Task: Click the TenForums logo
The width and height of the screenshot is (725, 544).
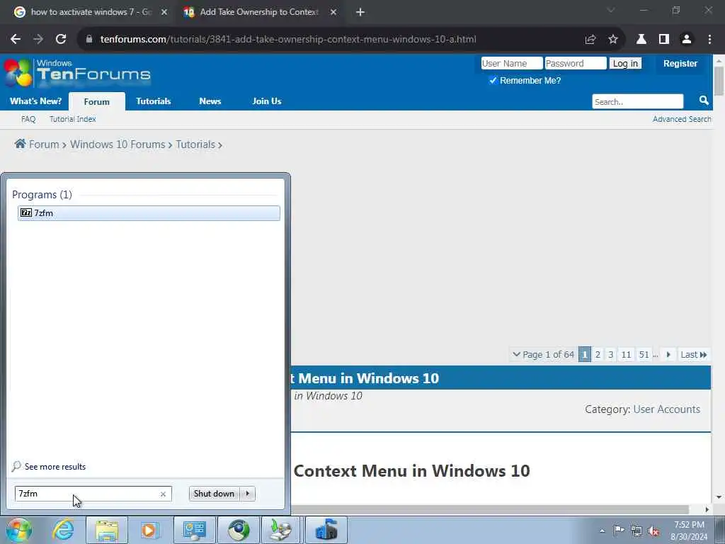Action: click(78, 73)
